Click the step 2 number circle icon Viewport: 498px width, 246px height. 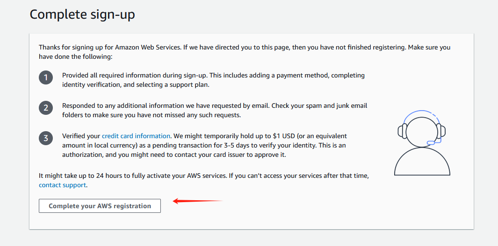pyautogui.click(x=46, y=108)
